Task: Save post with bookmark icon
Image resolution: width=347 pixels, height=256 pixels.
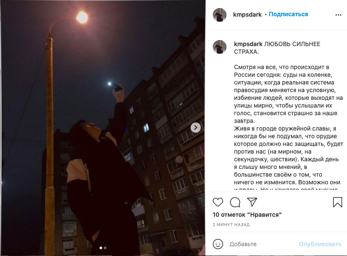Action: [x=338, y=202]
